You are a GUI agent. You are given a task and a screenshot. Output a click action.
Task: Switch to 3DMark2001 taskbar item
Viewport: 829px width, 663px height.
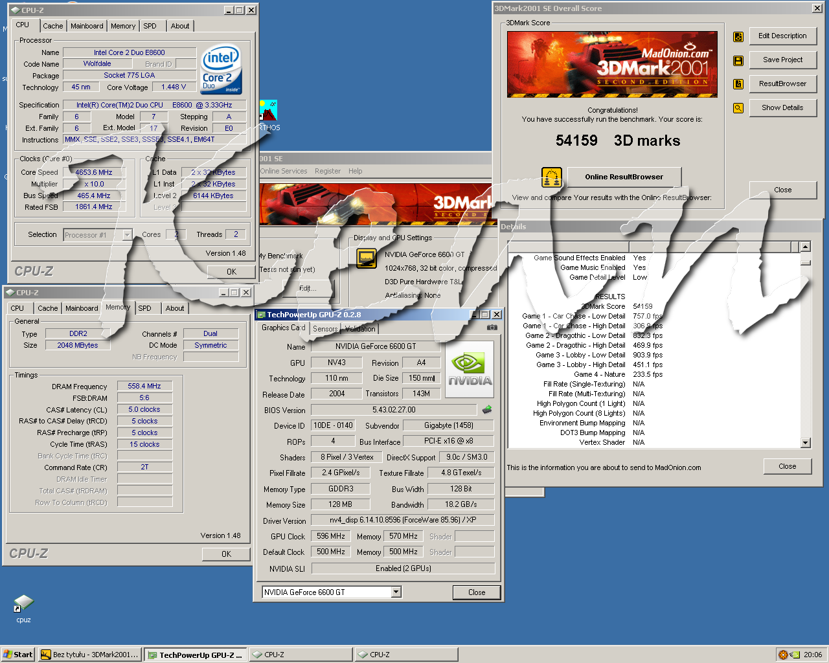tap(89, 655)
